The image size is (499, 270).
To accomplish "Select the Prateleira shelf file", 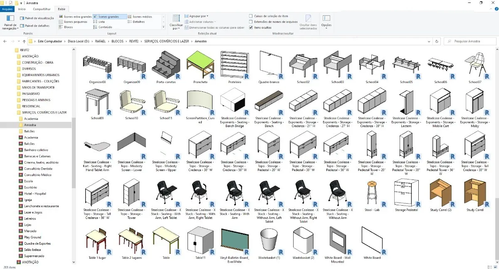I will (235, 68).
